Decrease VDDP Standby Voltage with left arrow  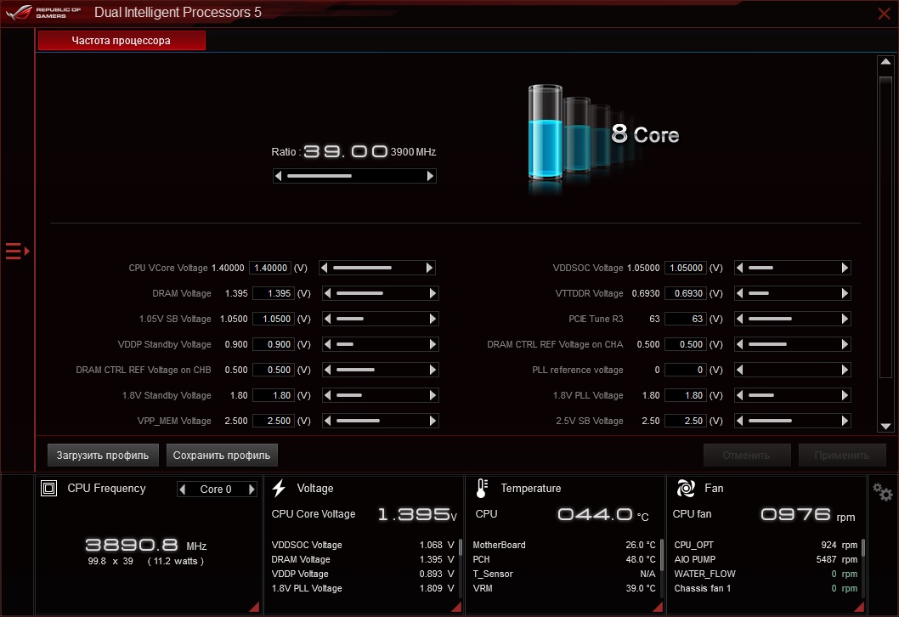tap(327, 345)
